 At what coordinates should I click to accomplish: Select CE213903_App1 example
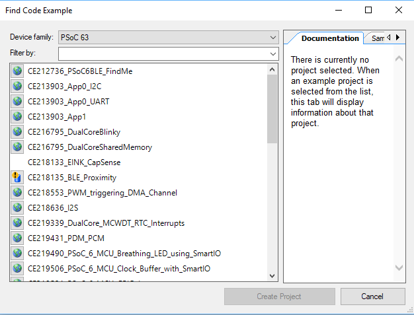pyautogui.click(x=57, y=117)
